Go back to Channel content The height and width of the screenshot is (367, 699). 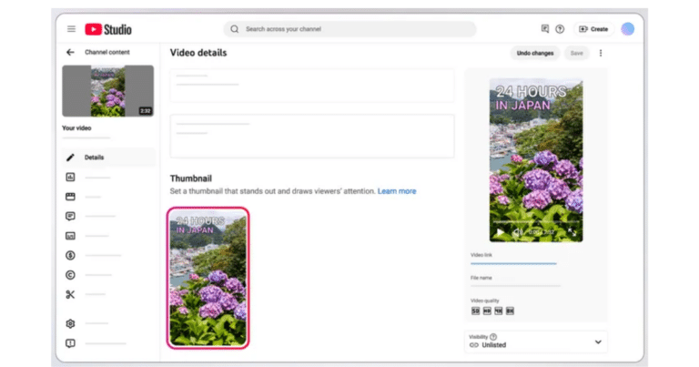pyautogui.click(x=70, y=52)
